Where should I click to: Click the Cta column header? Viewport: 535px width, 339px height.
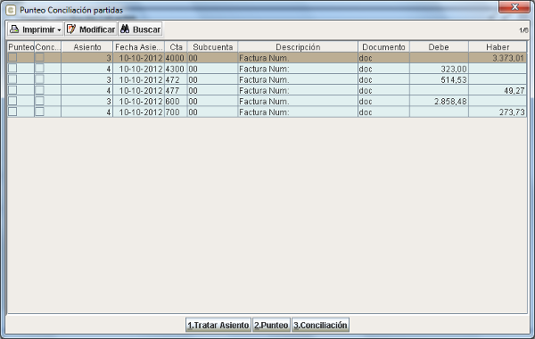(176, 46)
